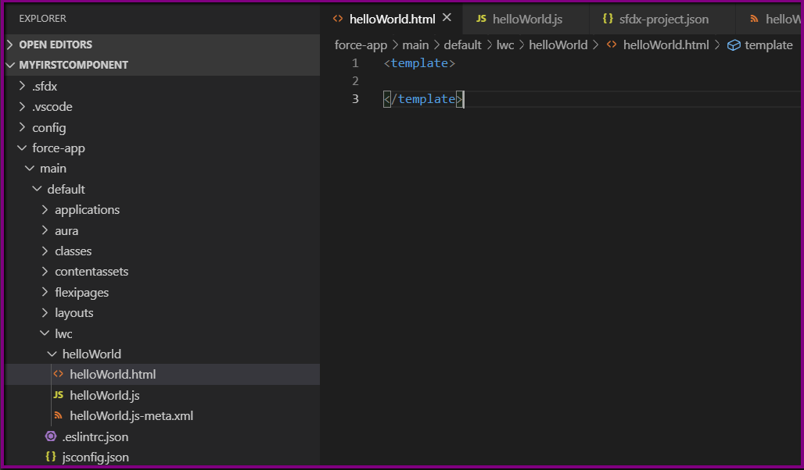Viewport: 804px width, 470px height.
Task: Click the JSON braces icon beside jsconfig.json
Action: (x=49, y=457)
